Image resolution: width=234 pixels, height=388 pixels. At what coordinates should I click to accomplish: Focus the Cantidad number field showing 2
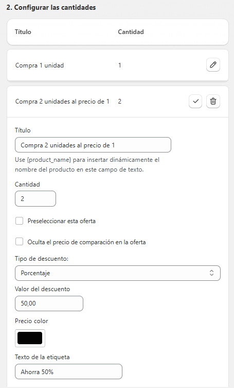pyautogui.click(x=35, y=198)
